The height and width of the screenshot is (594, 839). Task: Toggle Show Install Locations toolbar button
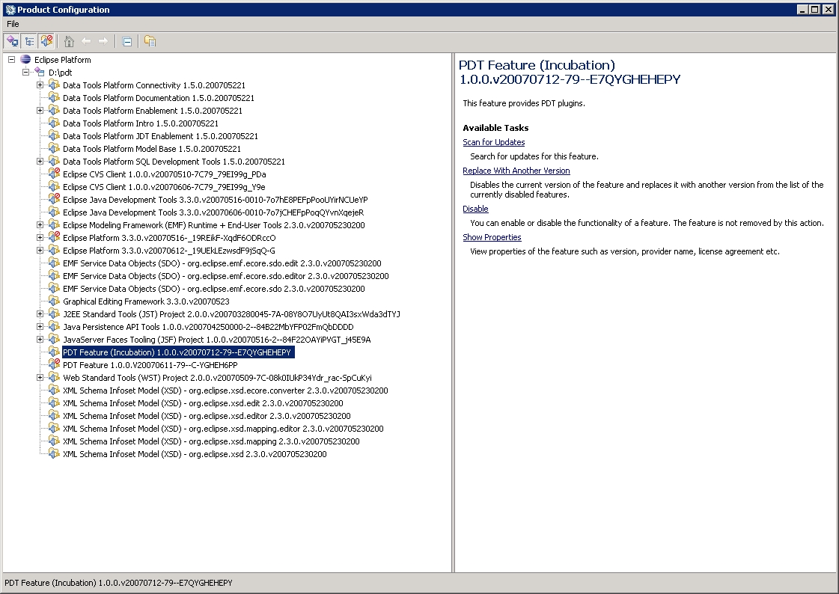[12, 41]
